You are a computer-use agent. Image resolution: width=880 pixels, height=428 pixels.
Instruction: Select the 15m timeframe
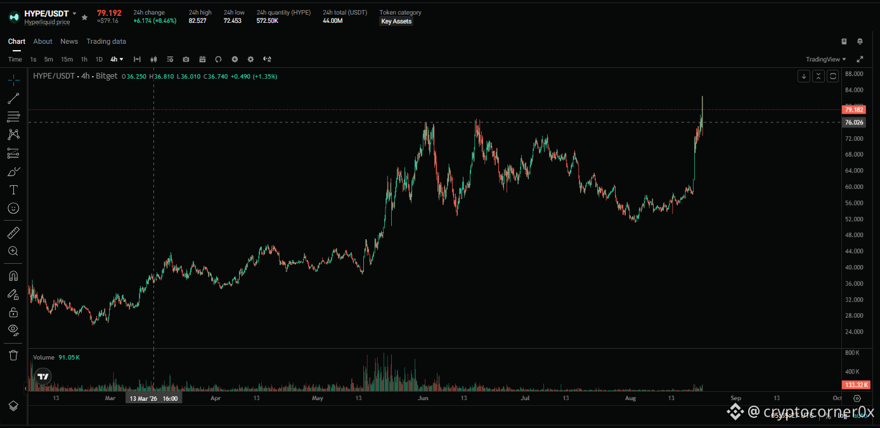(67, 59)
